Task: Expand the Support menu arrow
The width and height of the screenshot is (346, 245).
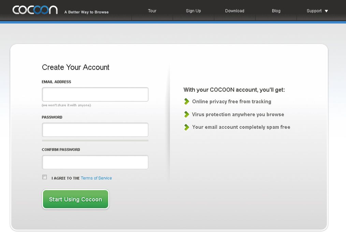Action: (326, 11)
